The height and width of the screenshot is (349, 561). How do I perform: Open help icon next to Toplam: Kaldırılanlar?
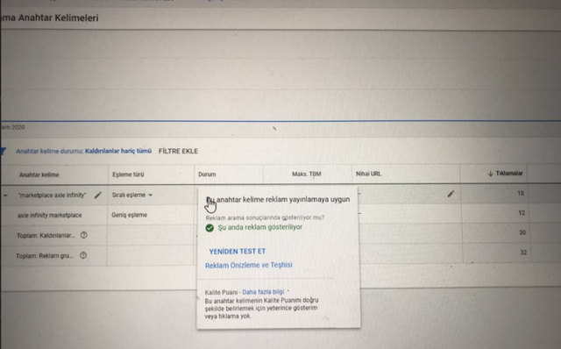(x=84, y=235)
